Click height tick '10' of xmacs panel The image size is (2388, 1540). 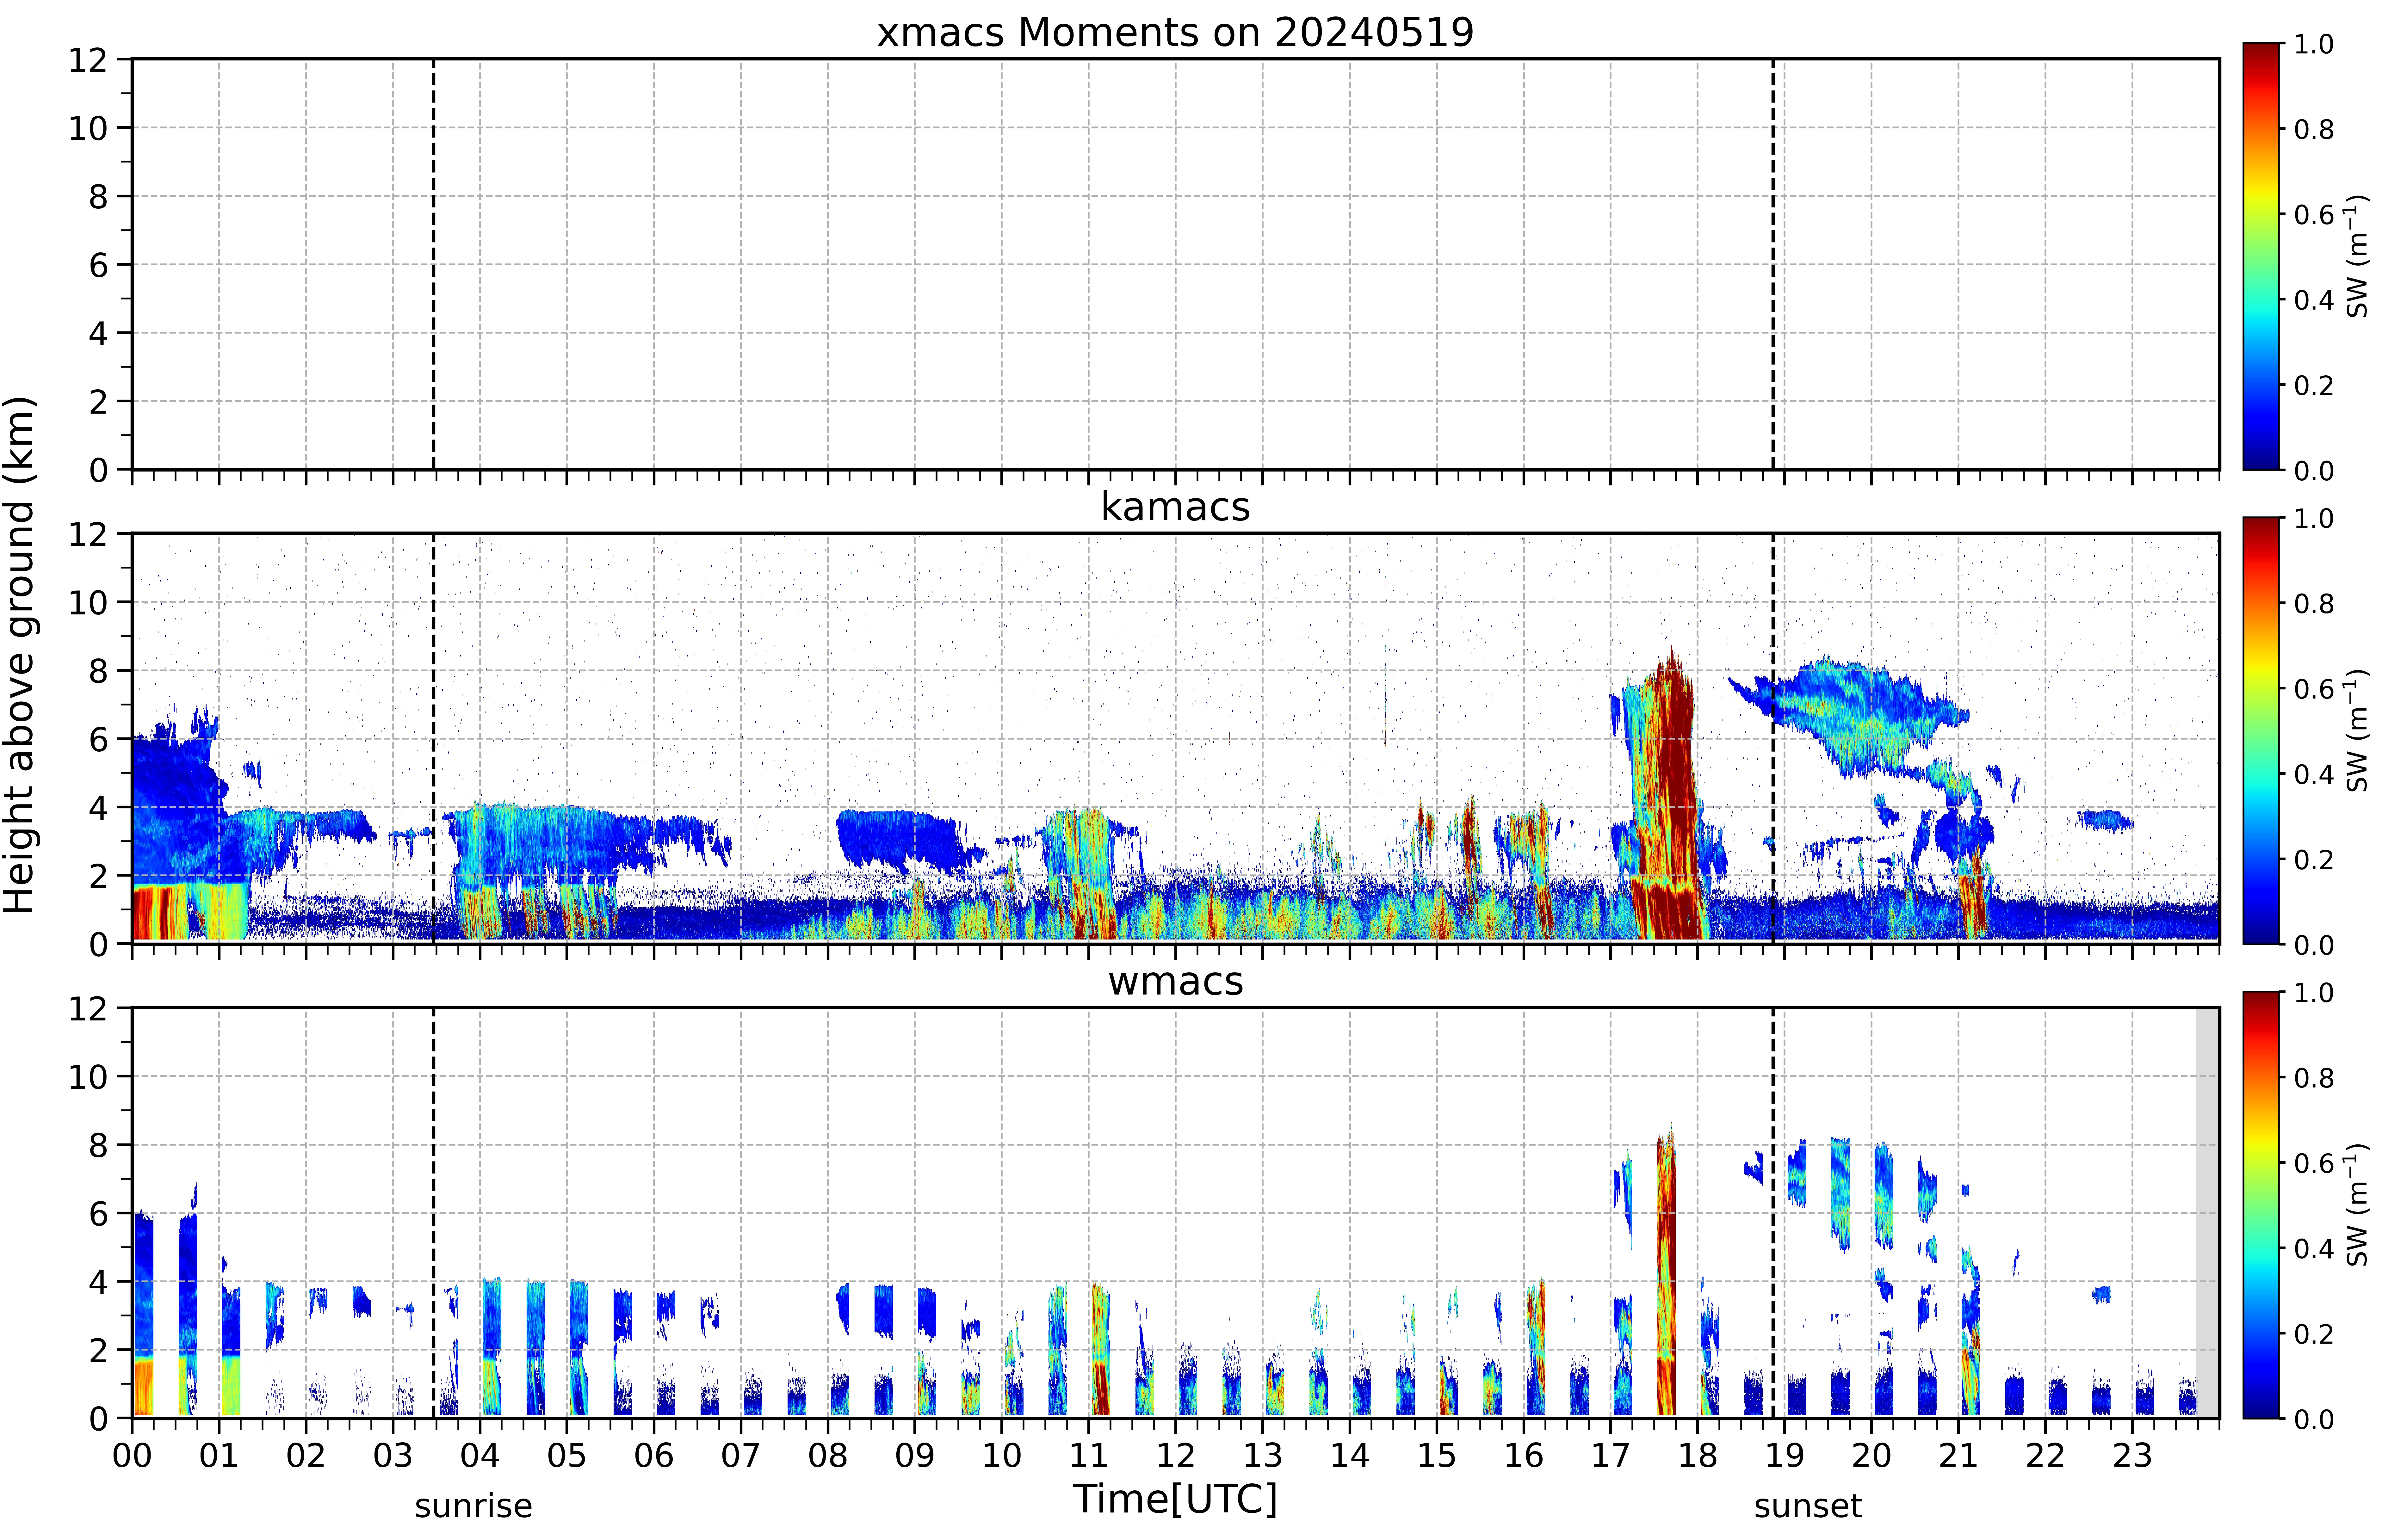88,128
